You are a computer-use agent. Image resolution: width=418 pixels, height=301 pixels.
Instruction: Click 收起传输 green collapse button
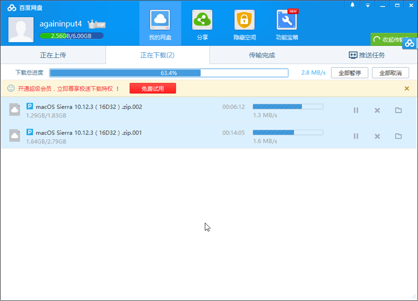tap(387, 40)
